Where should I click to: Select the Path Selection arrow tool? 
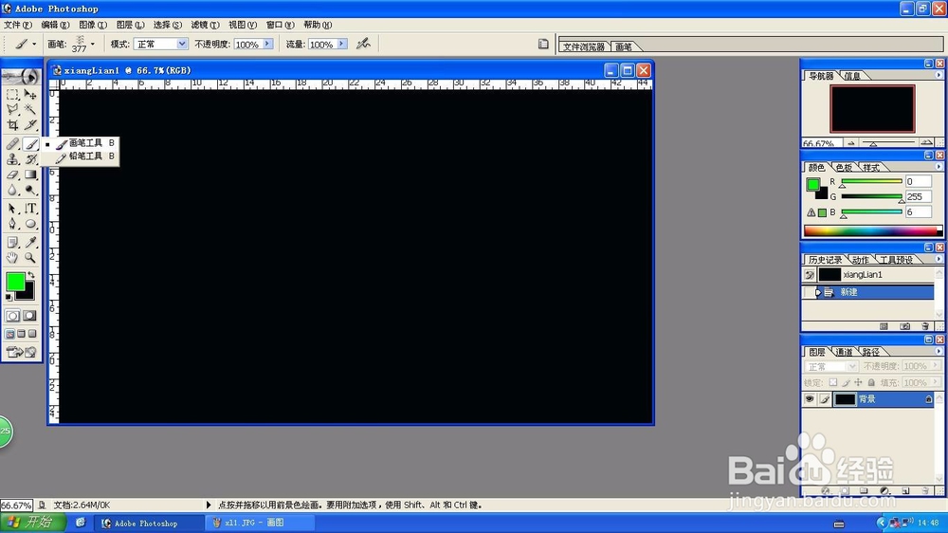coord(12,208)
